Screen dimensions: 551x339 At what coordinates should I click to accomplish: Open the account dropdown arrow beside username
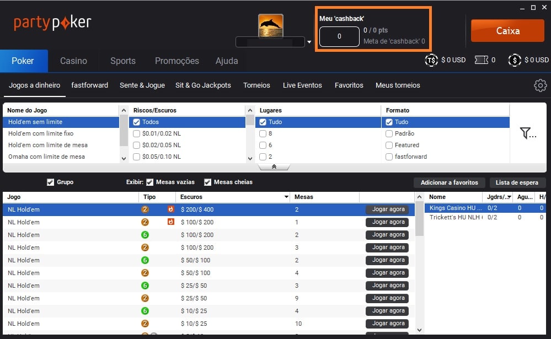[x=309, y=42]
